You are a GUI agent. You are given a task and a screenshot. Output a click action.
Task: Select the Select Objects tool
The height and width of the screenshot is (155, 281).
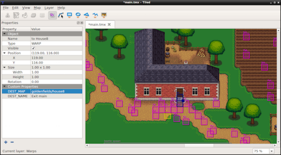point(52,15)
